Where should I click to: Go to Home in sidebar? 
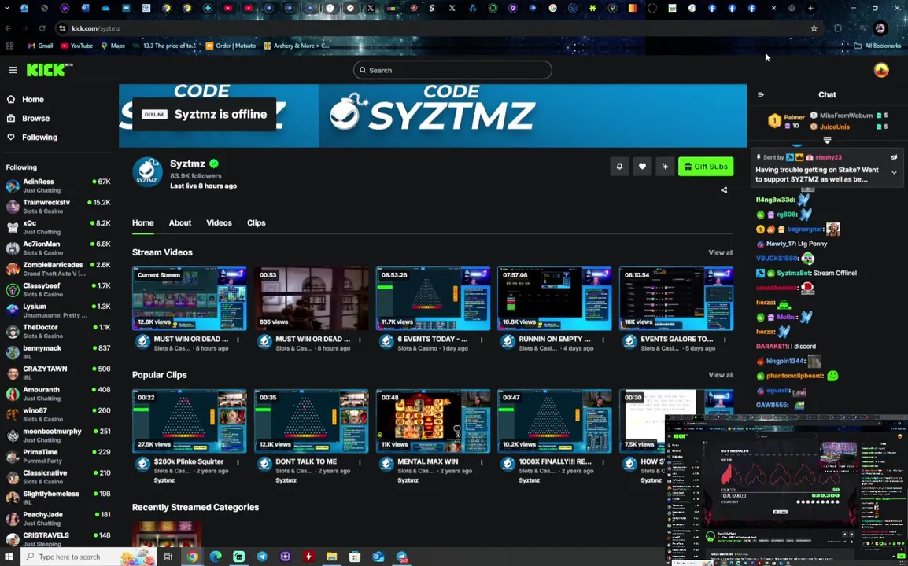coord(32,100)
